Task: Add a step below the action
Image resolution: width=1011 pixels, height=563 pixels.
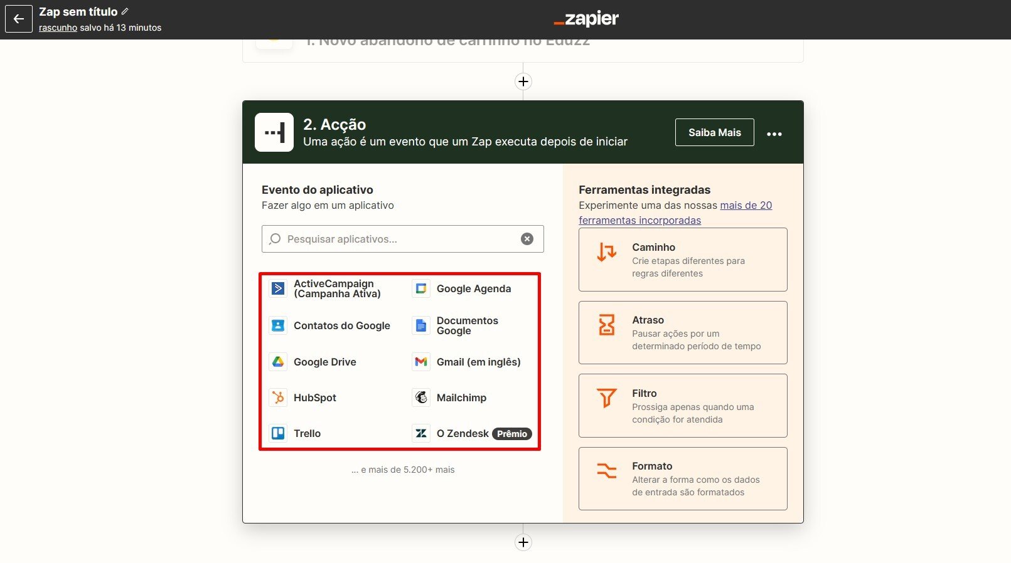Action: click(523, 542)
